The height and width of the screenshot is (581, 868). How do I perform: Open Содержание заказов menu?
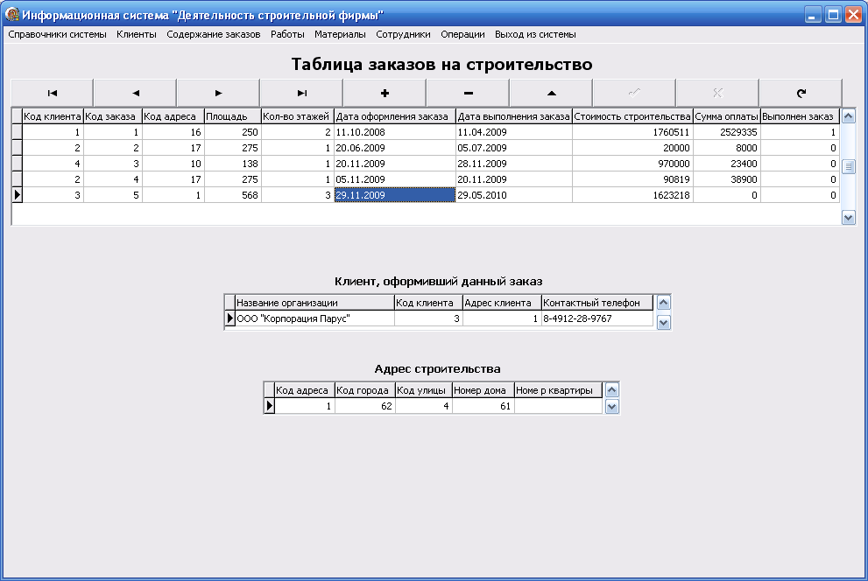pyautogui.click(x=213, y=34)
